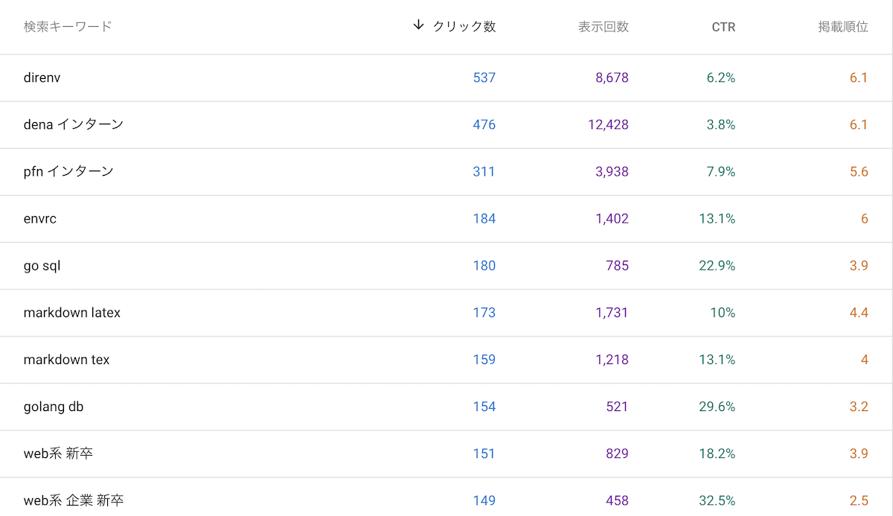Select the markdown latex keyword
The height and width of the screenshot is (516, 893).
point(71,313)
